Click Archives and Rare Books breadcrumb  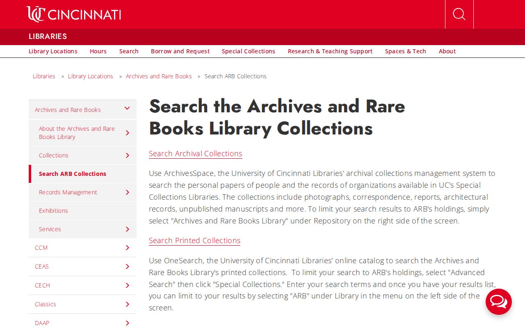tap(159, 76)
